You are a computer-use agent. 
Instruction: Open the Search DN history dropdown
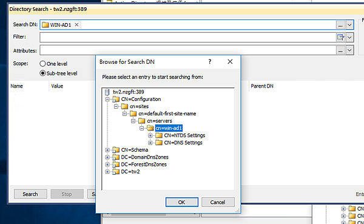click(349, 25)
